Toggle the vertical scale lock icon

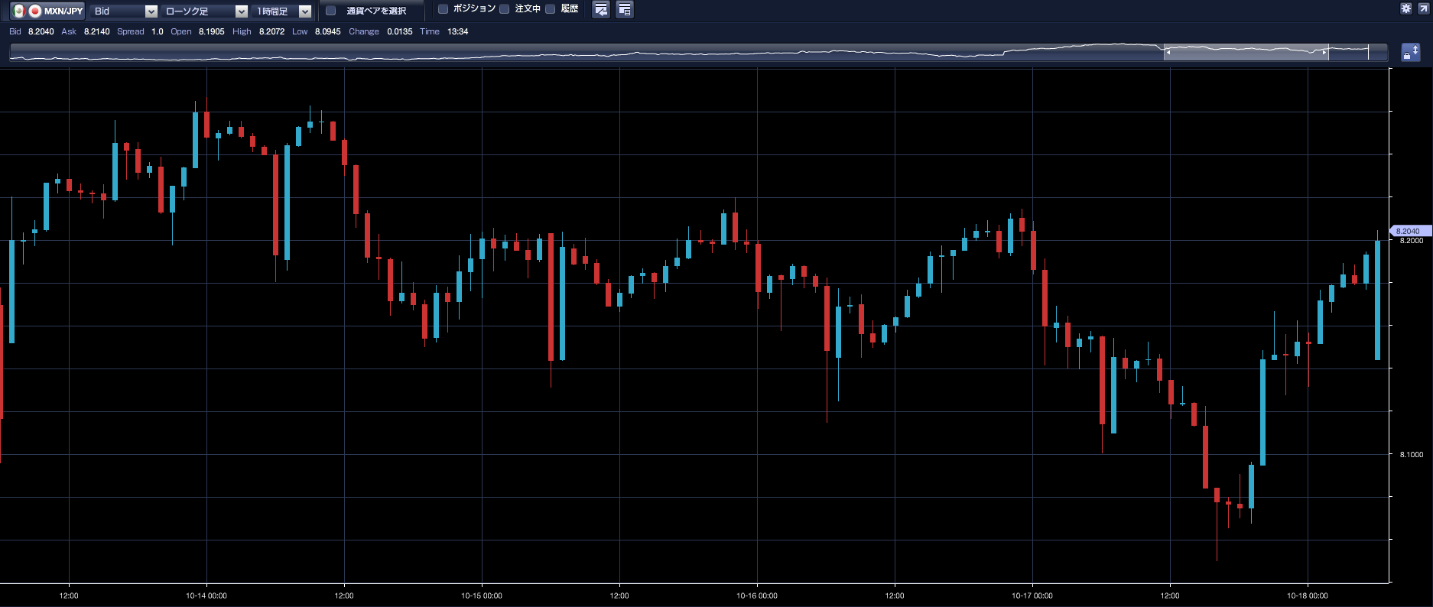(x=1410, y=52)
